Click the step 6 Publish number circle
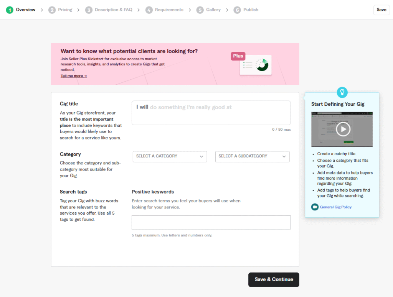 point(237,10)
